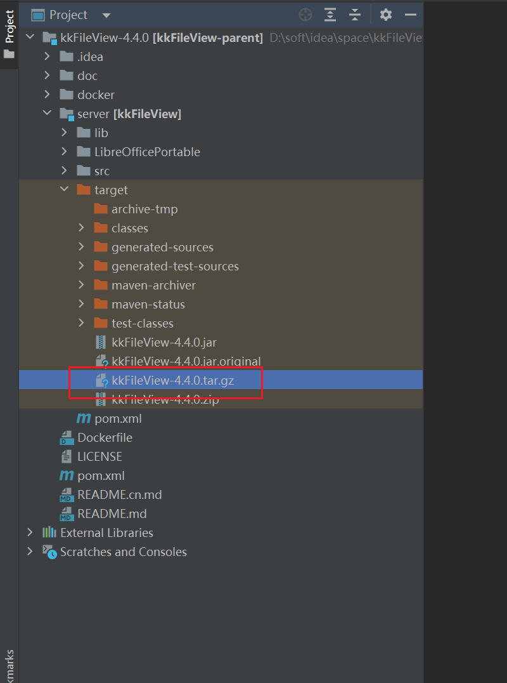Click the External Libraries bar-chart icon

coord(49,533)
